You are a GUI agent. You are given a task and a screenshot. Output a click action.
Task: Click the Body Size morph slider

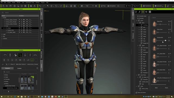[162, 24]
